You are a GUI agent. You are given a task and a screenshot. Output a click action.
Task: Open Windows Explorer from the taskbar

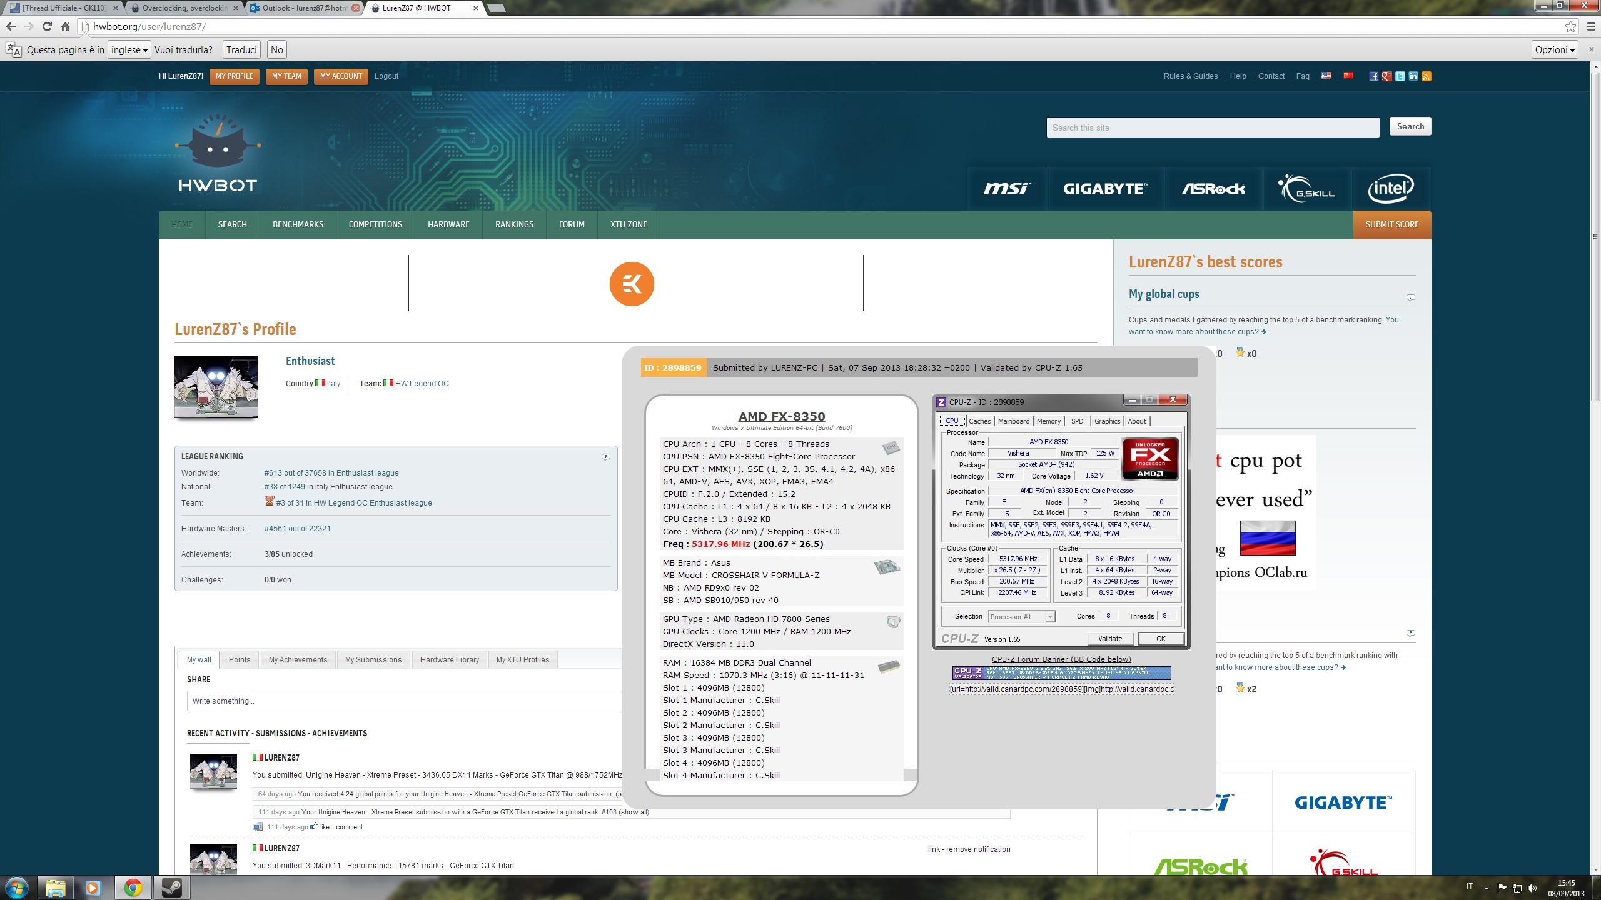coord(56,887)
